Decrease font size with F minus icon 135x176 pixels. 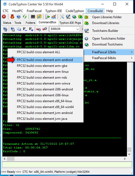25,29
